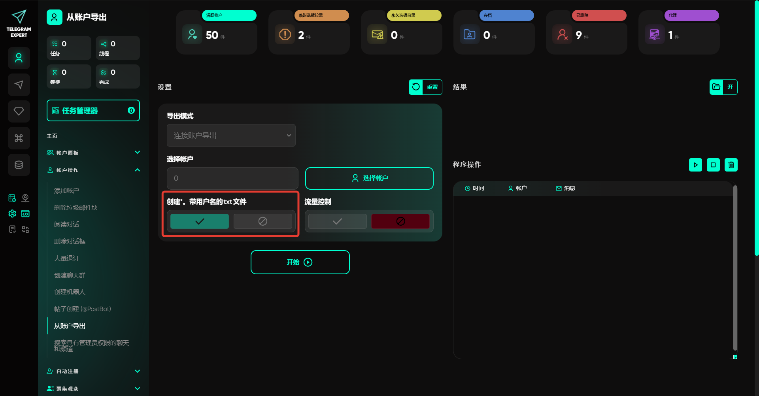This screenshot has width=759, height=396.
Task: Turn off 流量控制 with red ban toggle
Action: tap(400, 221)
